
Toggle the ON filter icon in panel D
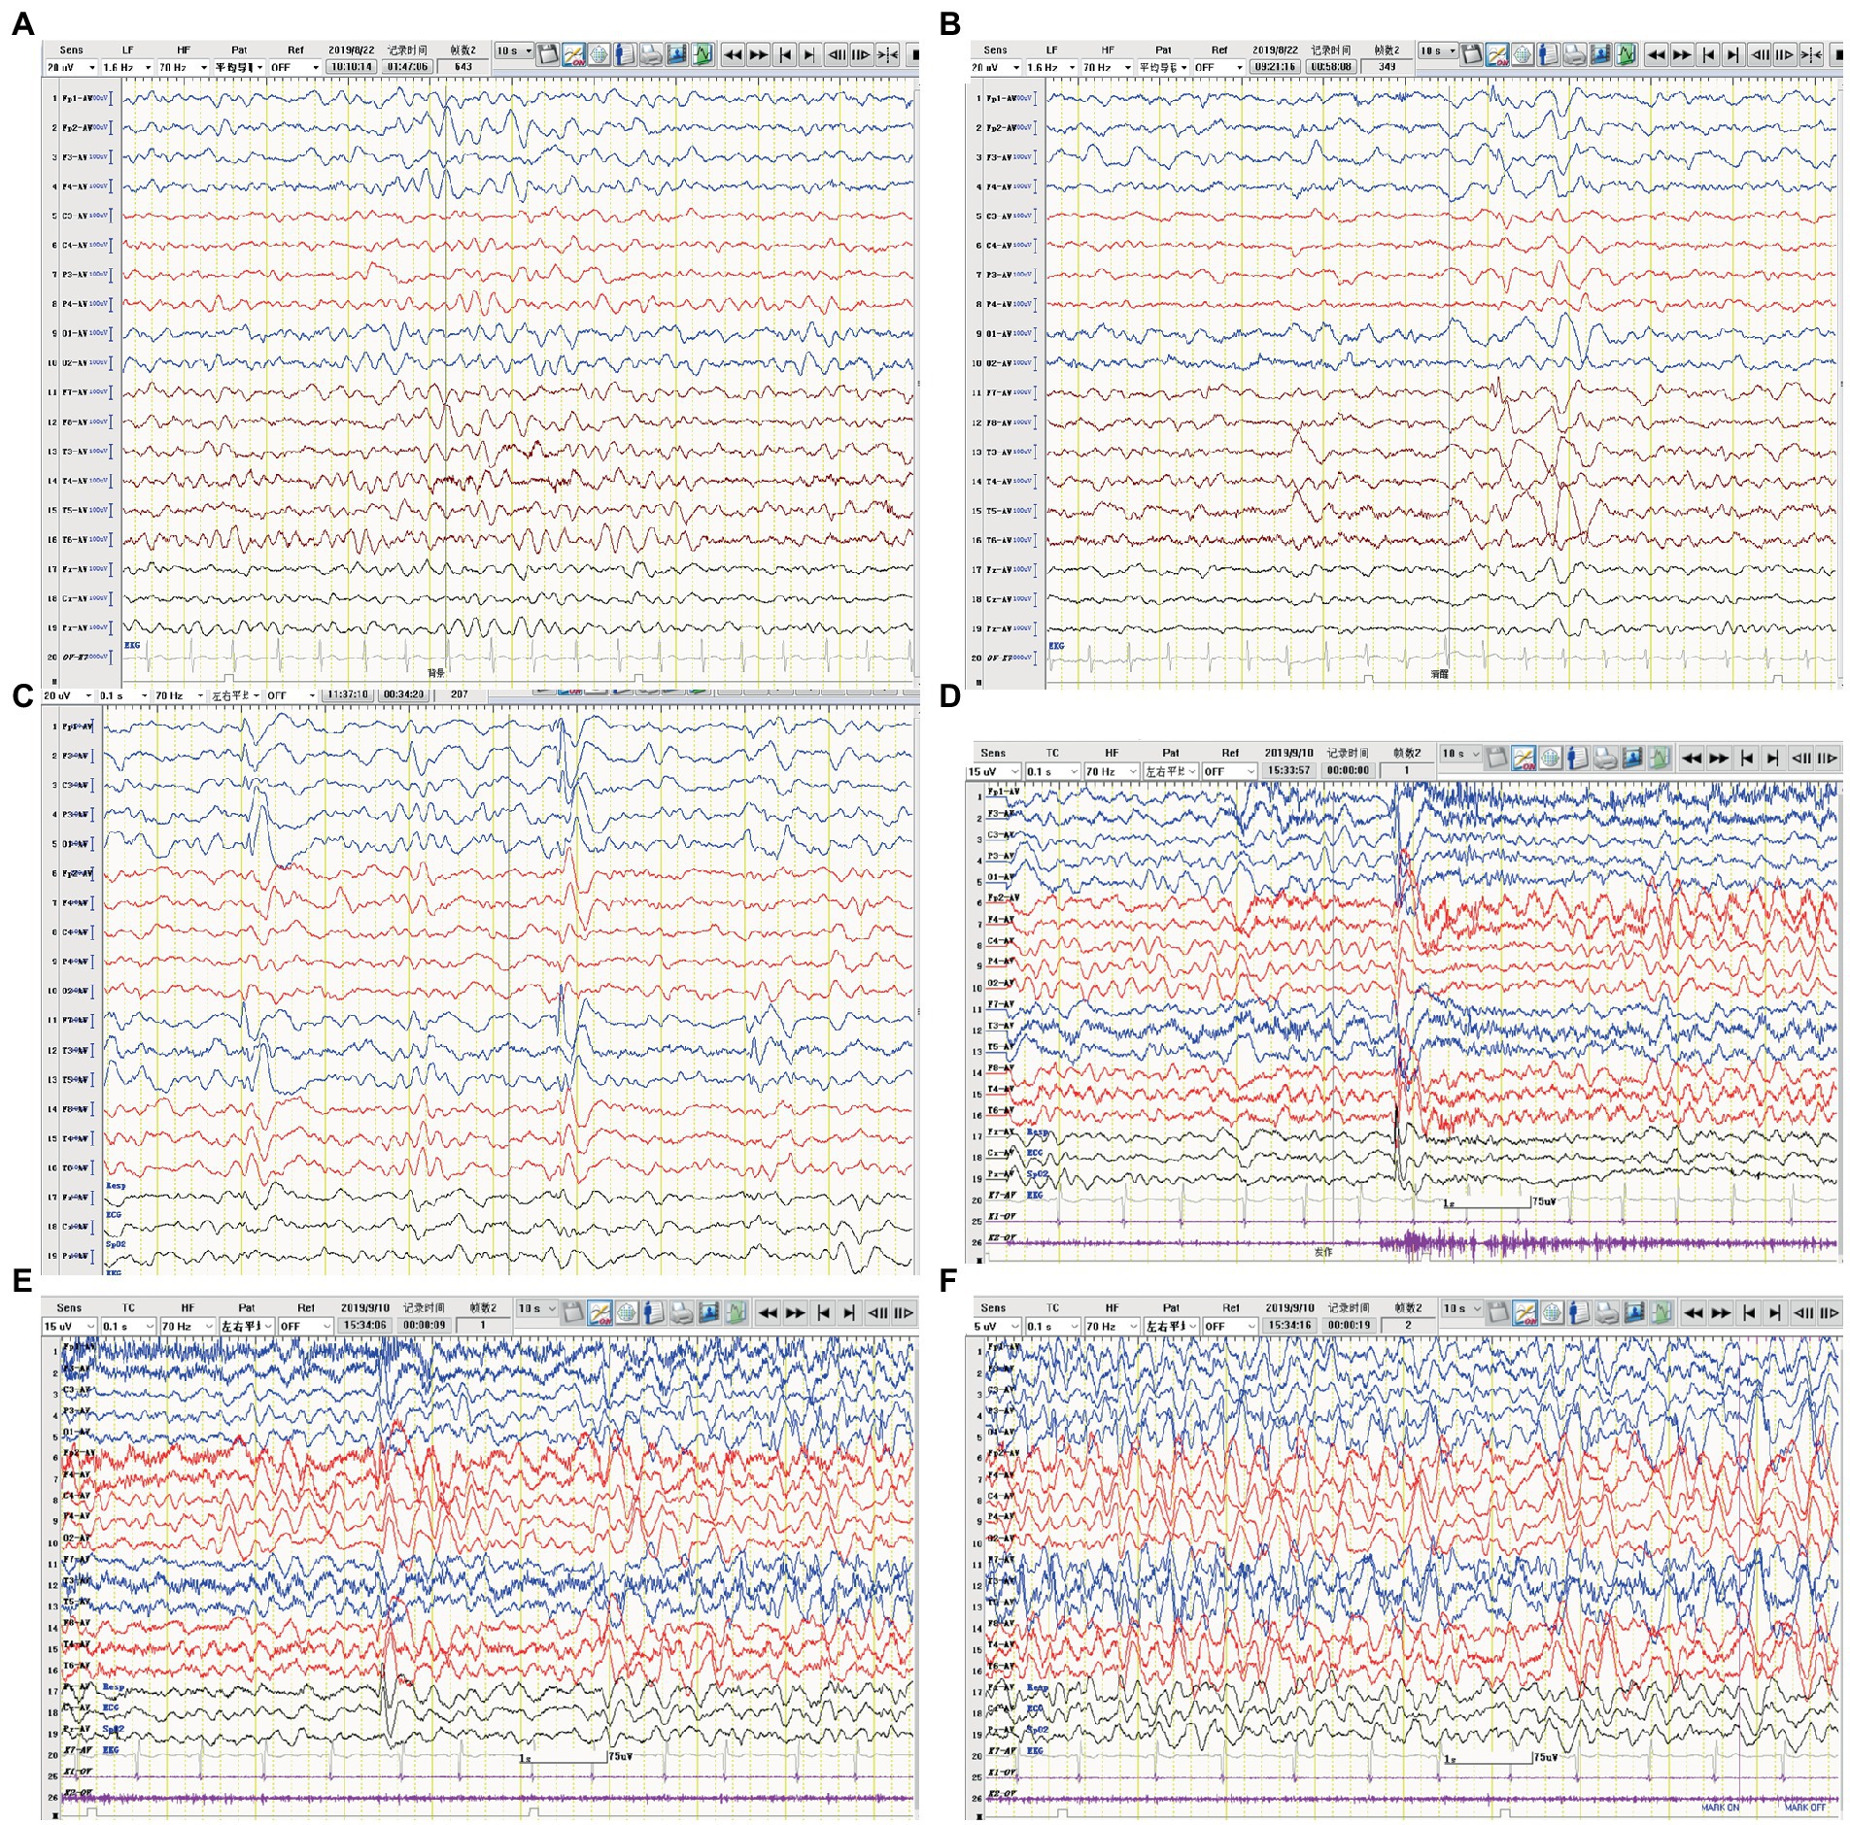point(1524,759)
